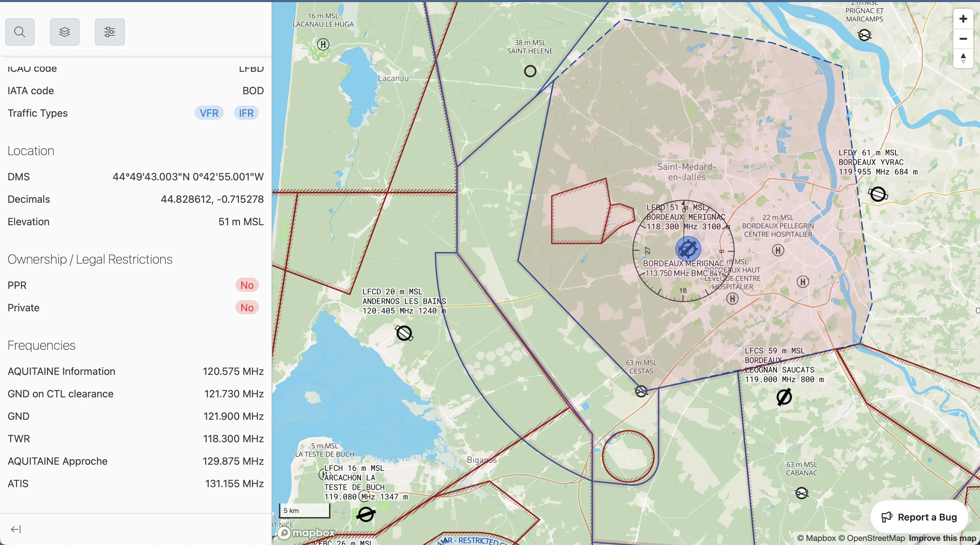Screen dimensions: 980x545
Task: Zoom in on the map
Action: 963,19
